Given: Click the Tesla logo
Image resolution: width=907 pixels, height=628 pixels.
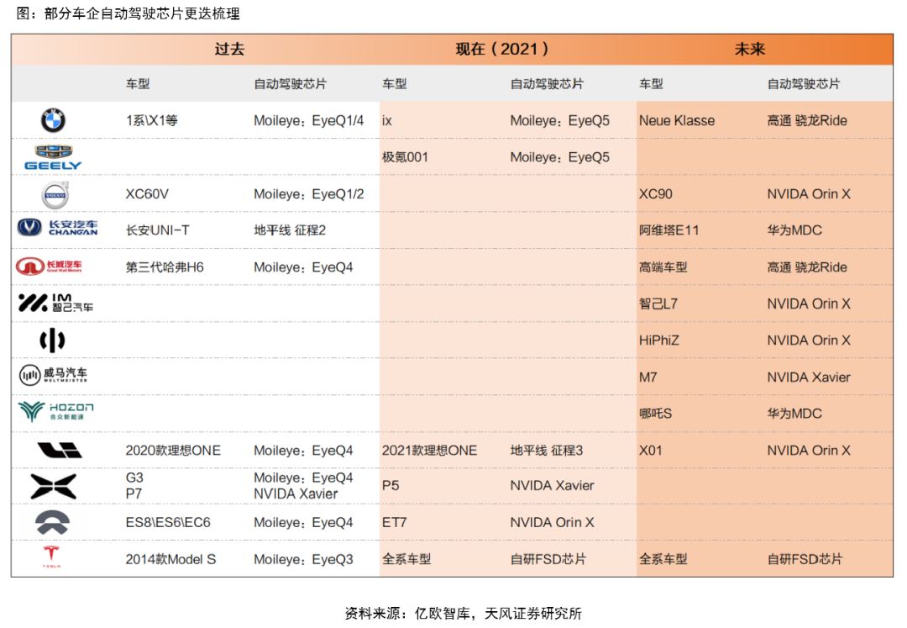Looking at the screenshot, I should tap(52, 557).
